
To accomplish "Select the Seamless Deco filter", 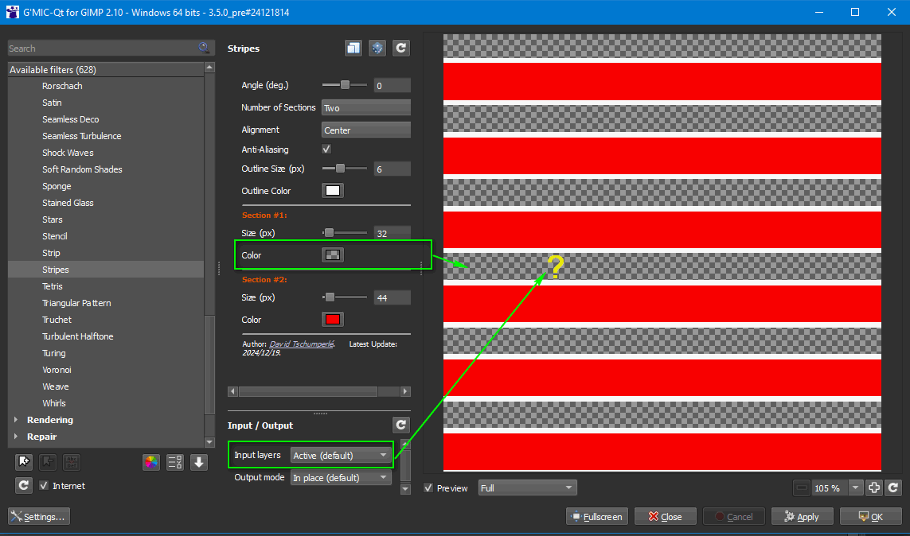I will coord(70,119).
